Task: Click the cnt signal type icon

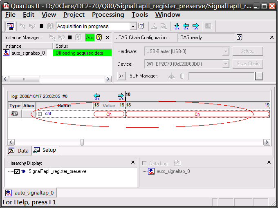Action: tap(15, 114)
